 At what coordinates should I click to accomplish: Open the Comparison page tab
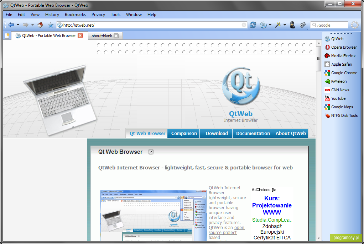pyautogui.click(x=184, y=134)
